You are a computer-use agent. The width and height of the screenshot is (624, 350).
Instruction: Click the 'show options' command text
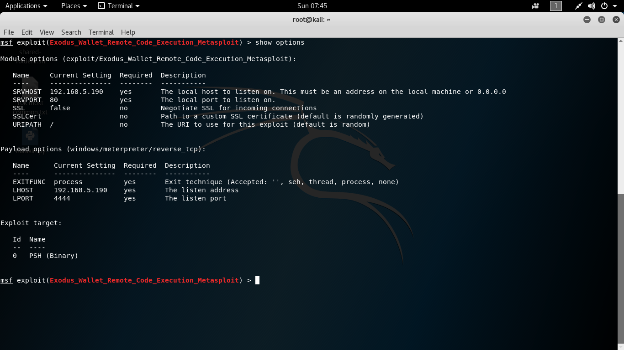pos(280,42)
